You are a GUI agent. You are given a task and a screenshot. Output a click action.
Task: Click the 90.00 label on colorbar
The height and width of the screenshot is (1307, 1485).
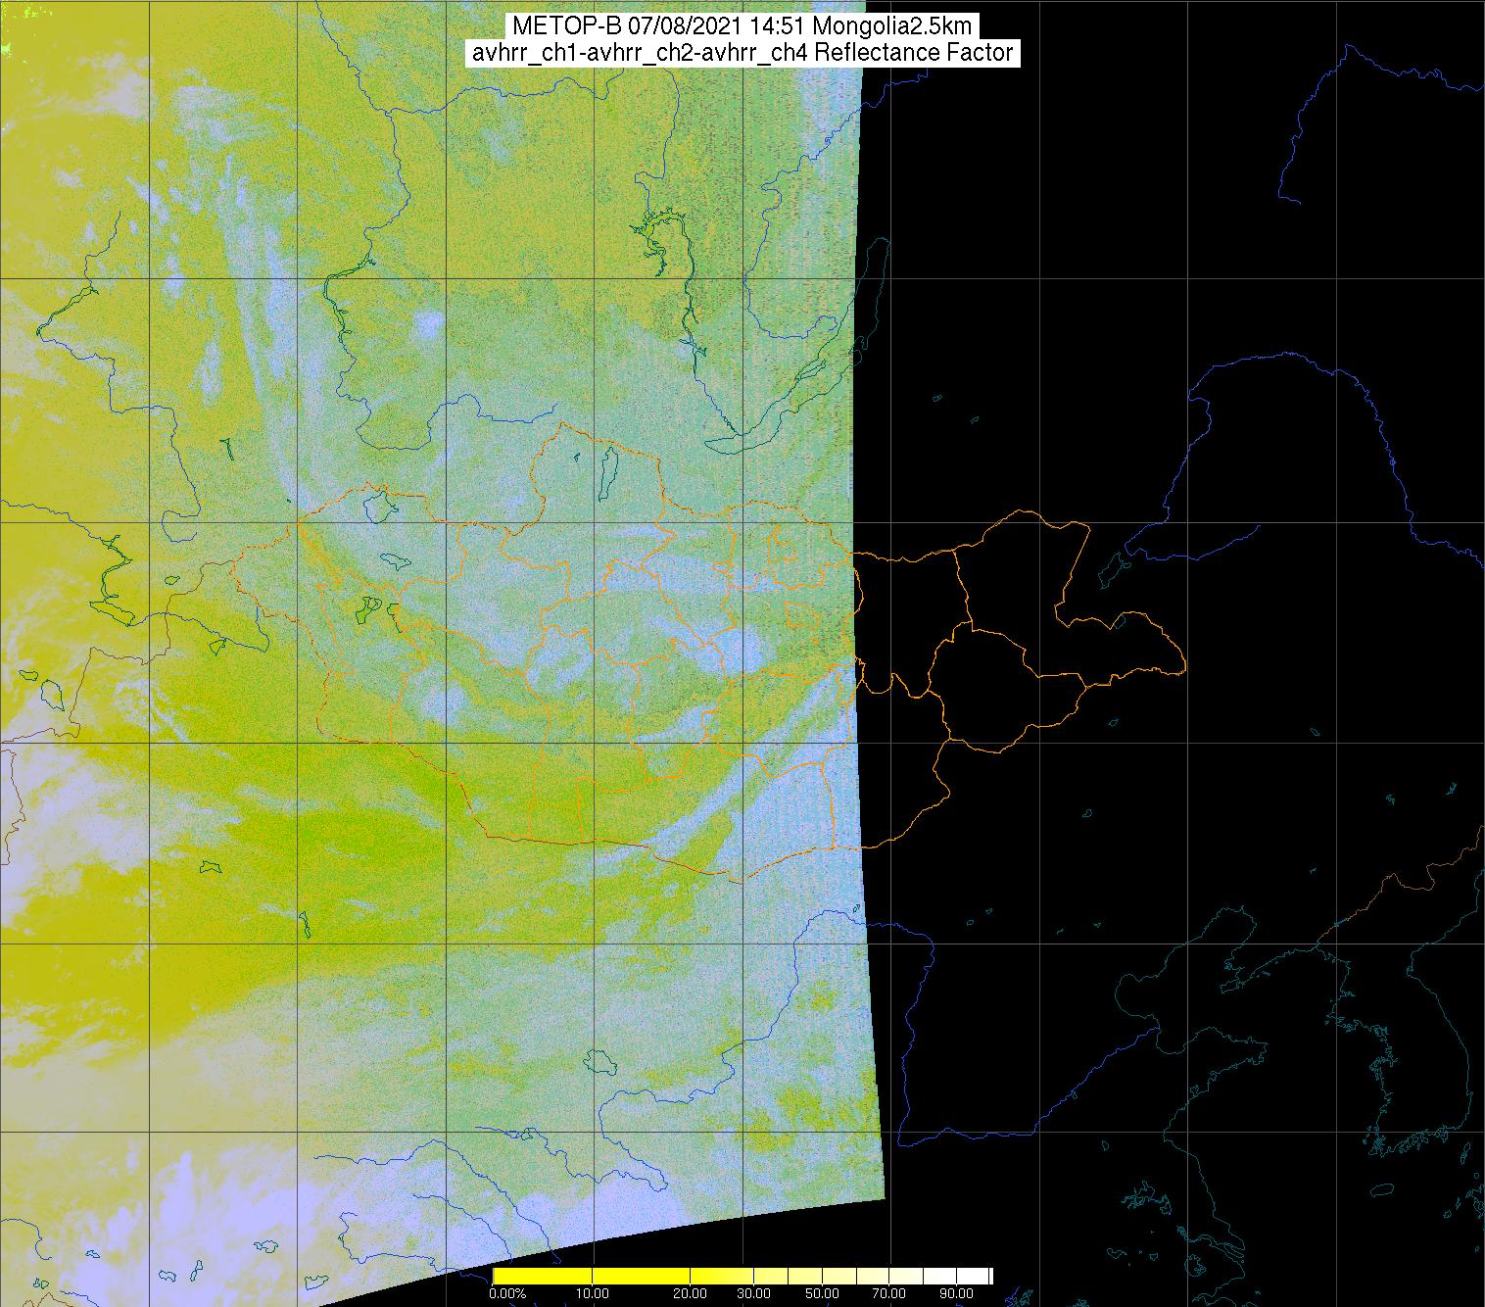956,1294
